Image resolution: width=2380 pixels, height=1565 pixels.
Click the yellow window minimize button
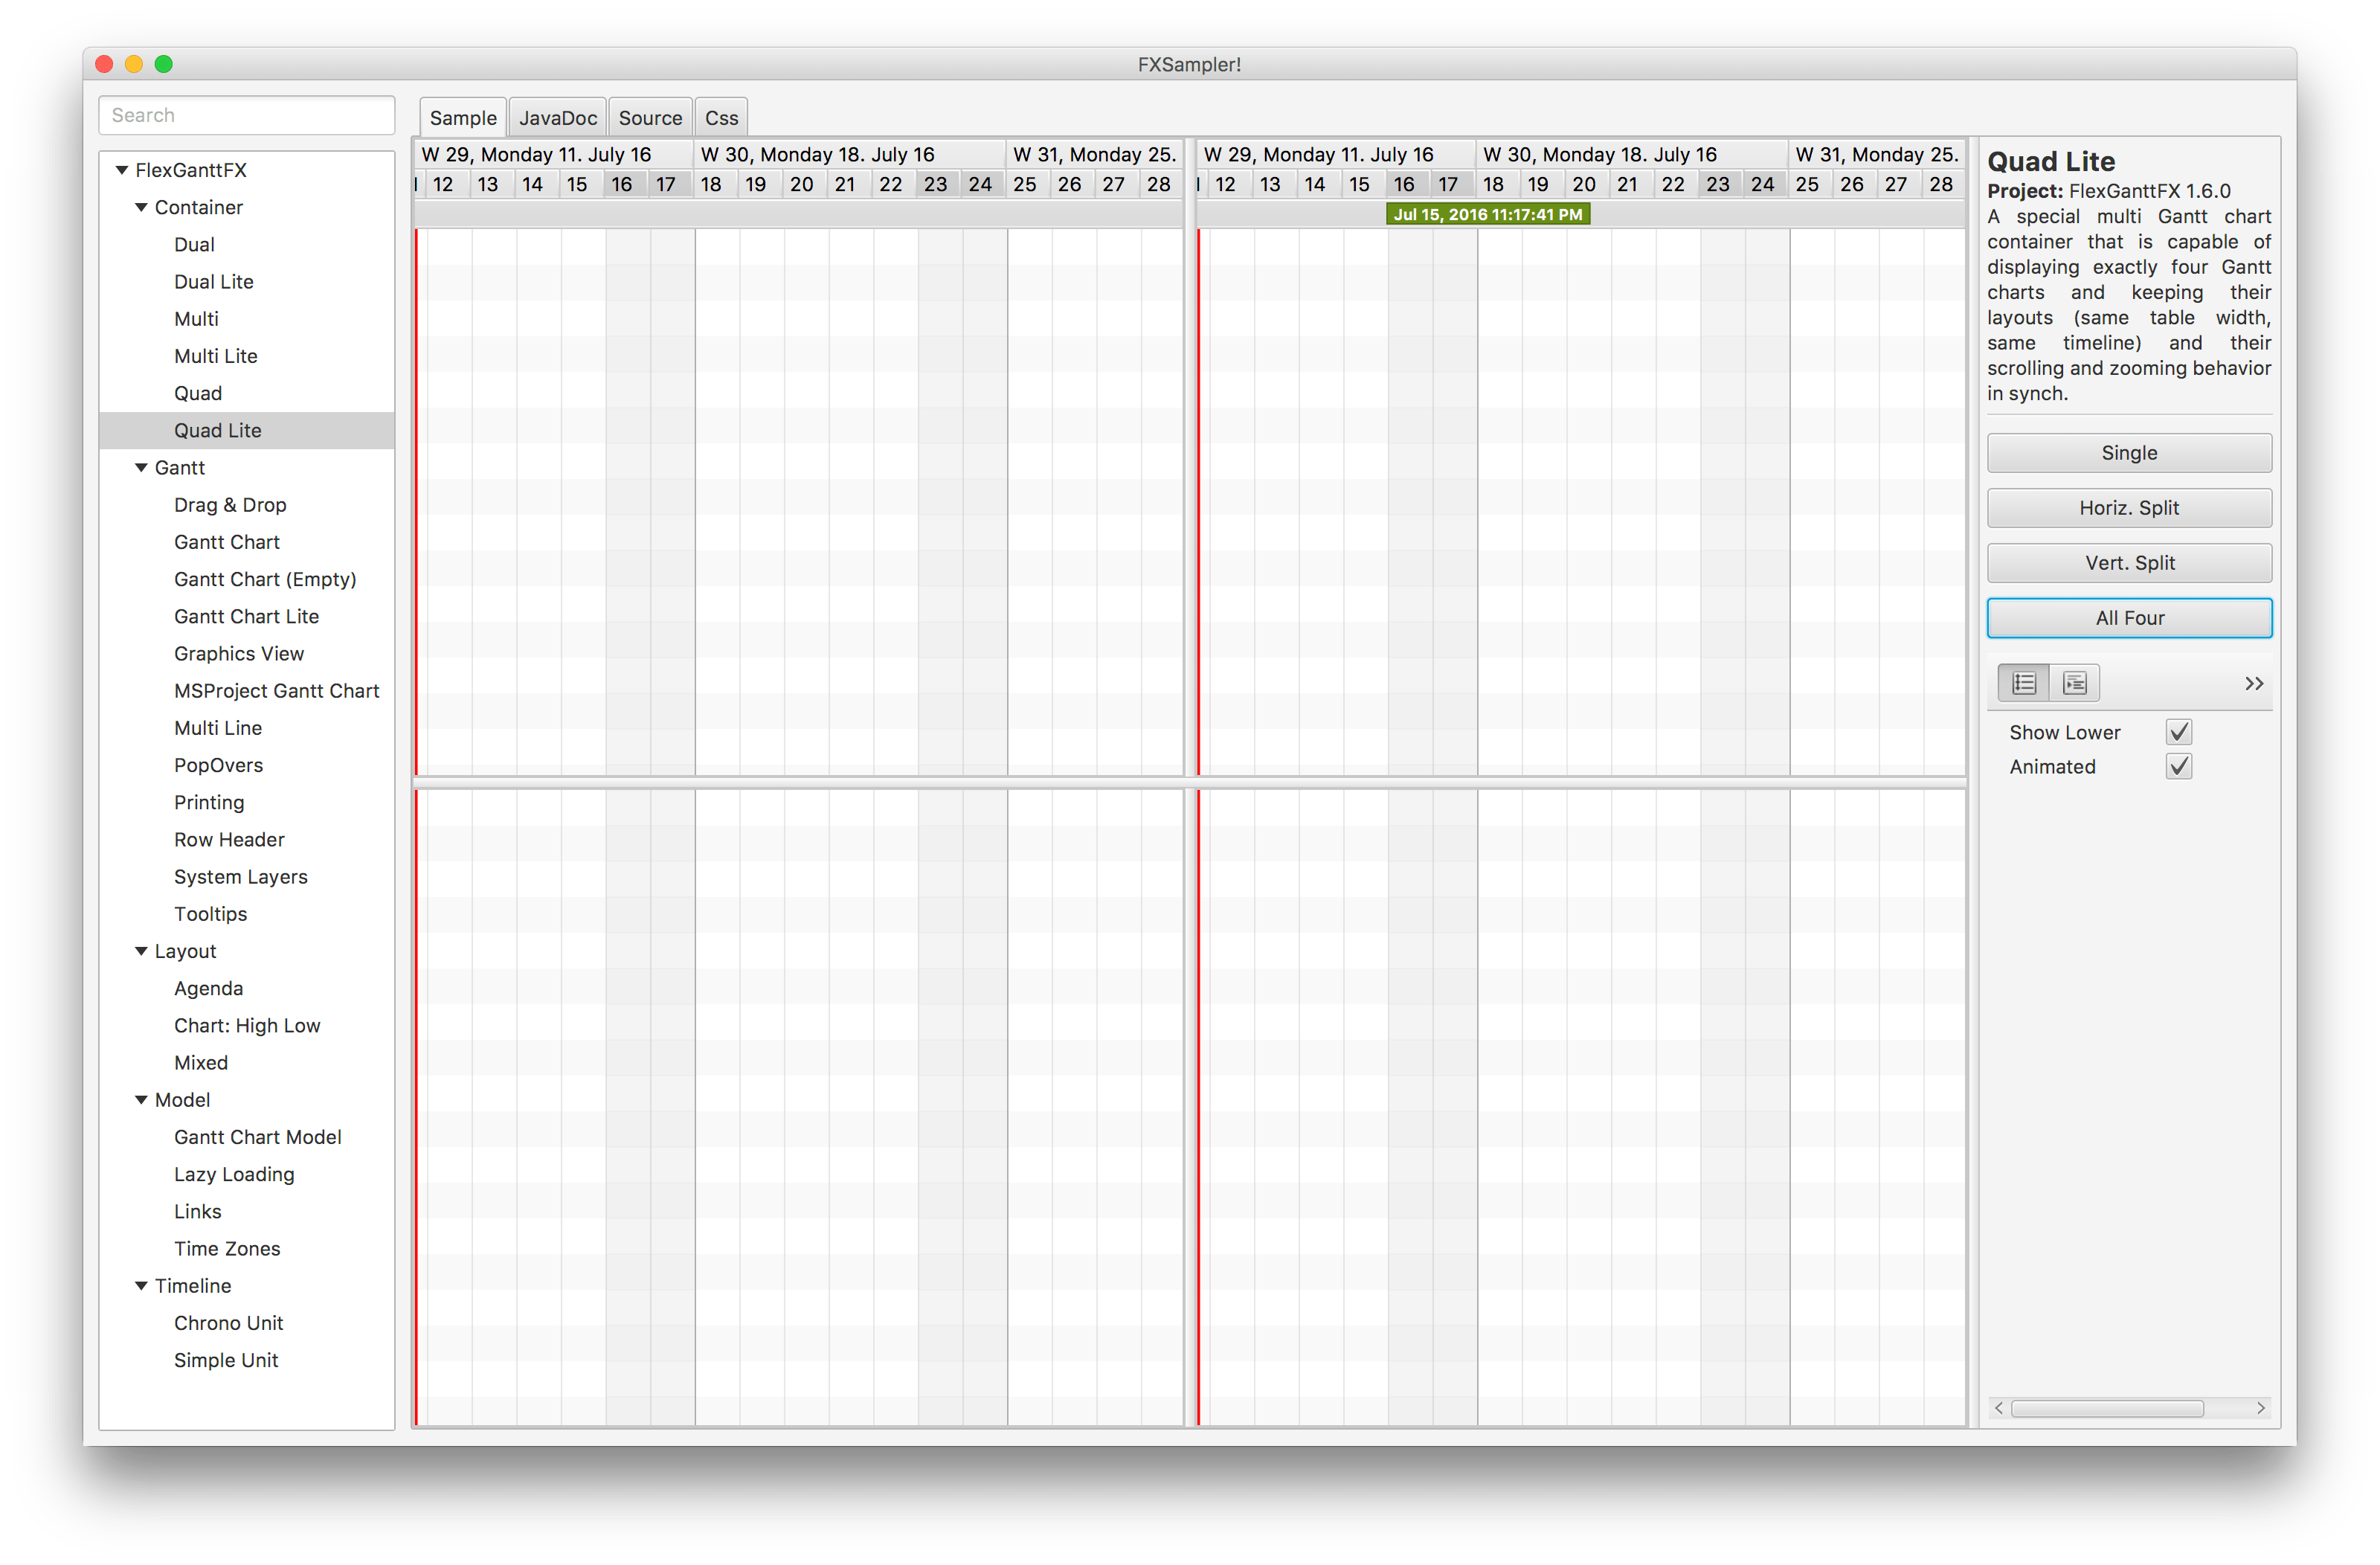point(134,64)
